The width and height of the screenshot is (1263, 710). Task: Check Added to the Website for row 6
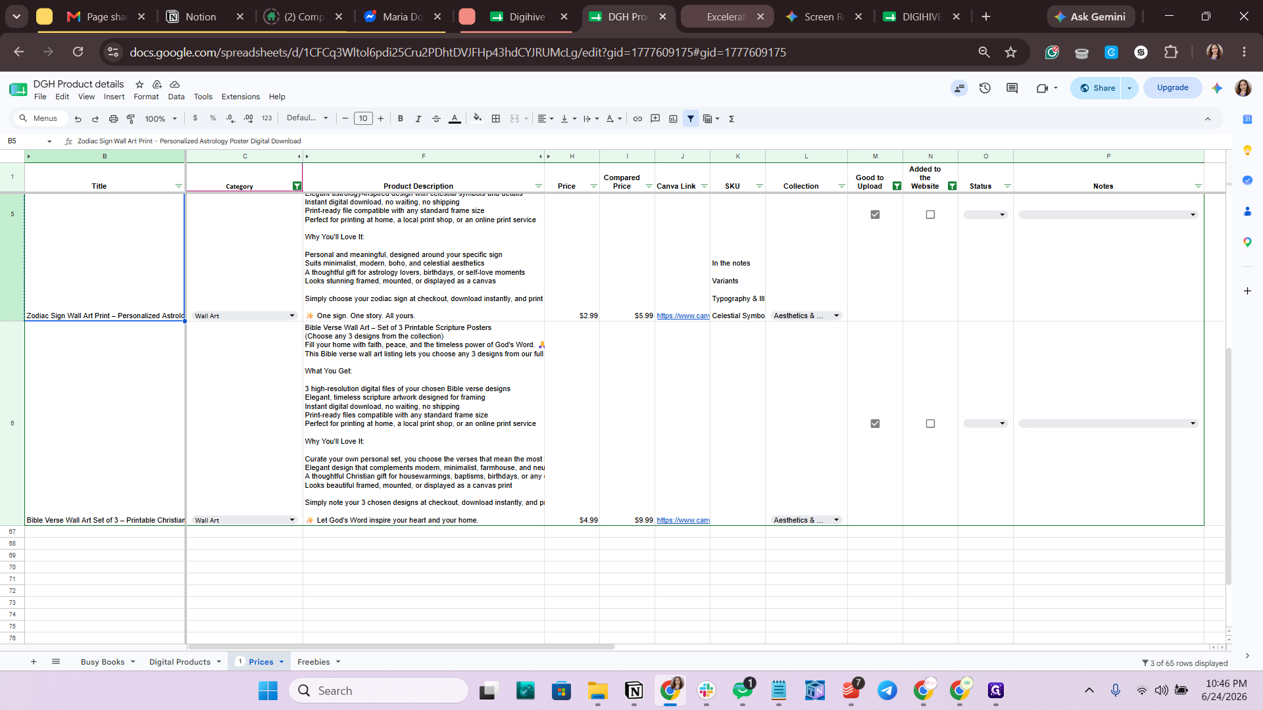tap(930, 423)
